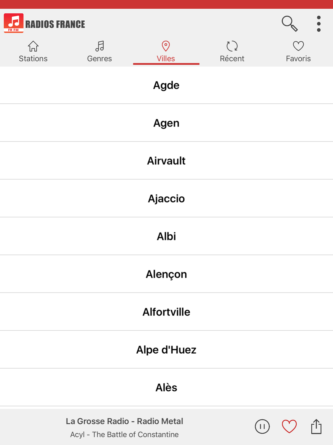Open the Alençon city entry

click(166, 274)
